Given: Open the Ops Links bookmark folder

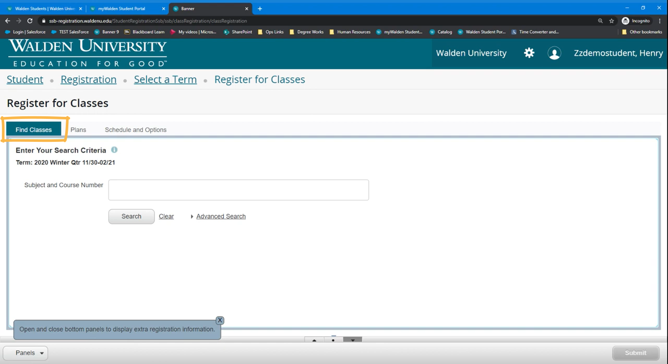Looking at the screenshot, I should coord(271,32).
